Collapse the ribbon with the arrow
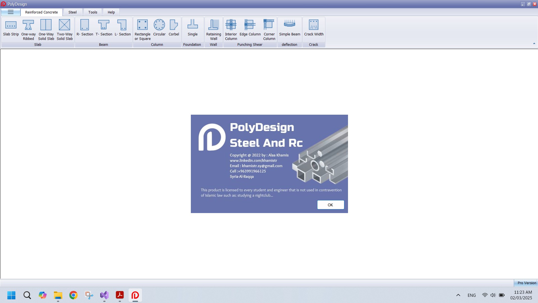 click(534, 44)
